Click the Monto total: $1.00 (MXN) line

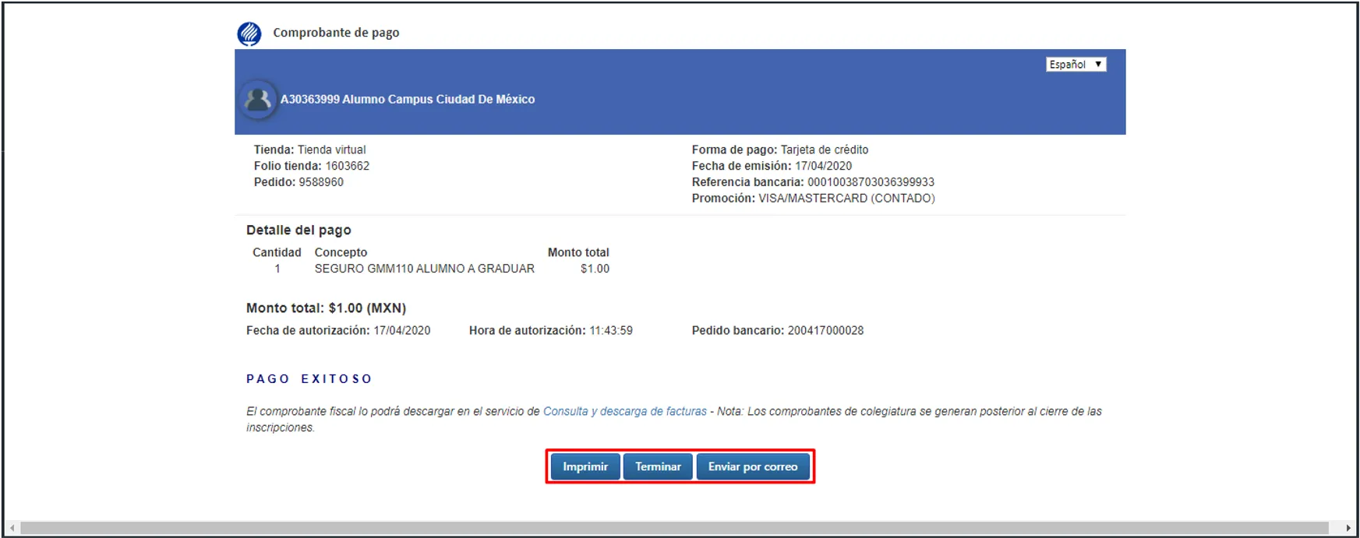coord(327,308)
